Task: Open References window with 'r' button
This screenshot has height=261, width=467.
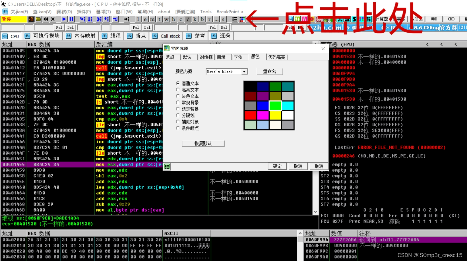Action: point(209,19)
